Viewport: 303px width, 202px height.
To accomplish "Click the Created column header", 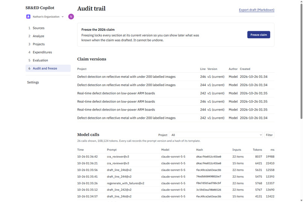I will (x=245, y=69).
